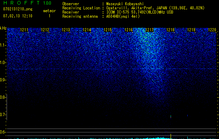Click the date 07.02.13 12:10
The width and height of the screenshot is (219, 139).
(x=18, y=16)
